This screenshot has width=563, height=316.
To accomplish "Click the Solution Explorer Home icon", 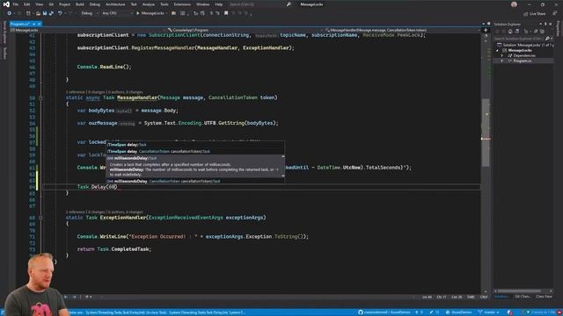I will [510, 32].
